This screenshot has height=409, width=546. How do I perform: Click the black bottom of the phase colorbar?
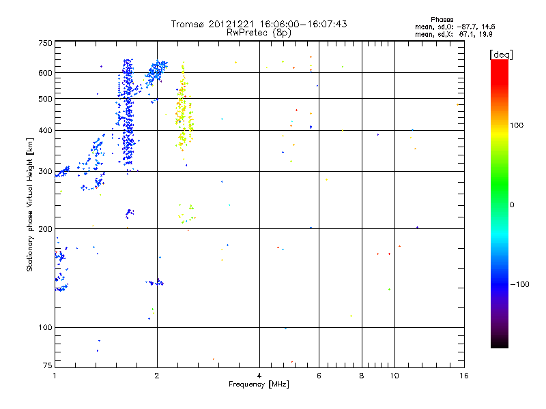[500, 343]
